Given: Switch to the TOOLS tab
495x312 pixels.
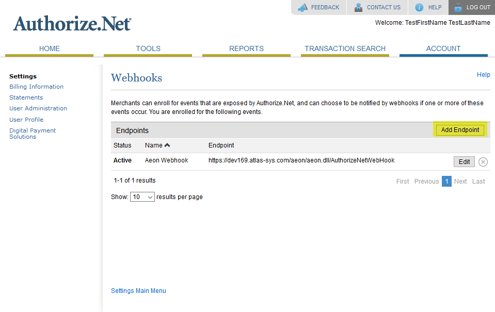Looking at the screenshot, I should pyautogui.click(x=148, y=48).
